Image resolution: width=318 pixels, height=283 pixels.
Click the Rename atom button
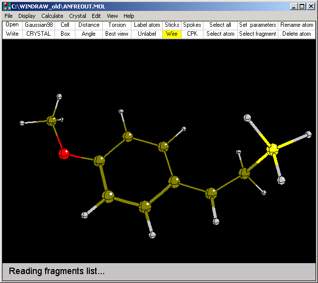pyautogui.click(x=297, y=25)
